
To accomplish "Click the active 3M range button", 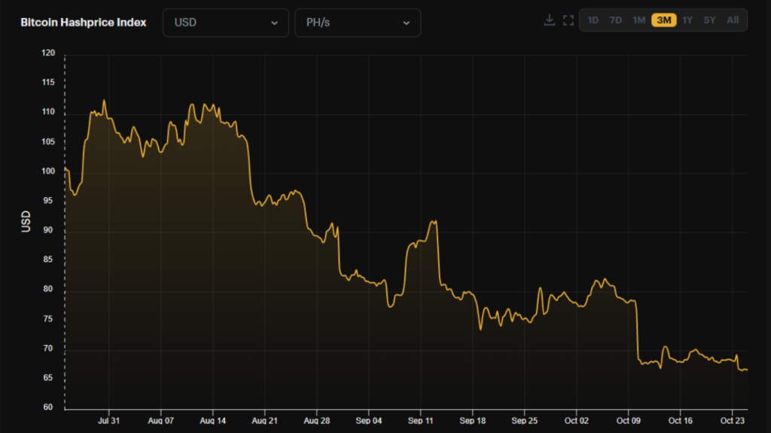I will tap(663, 20).
